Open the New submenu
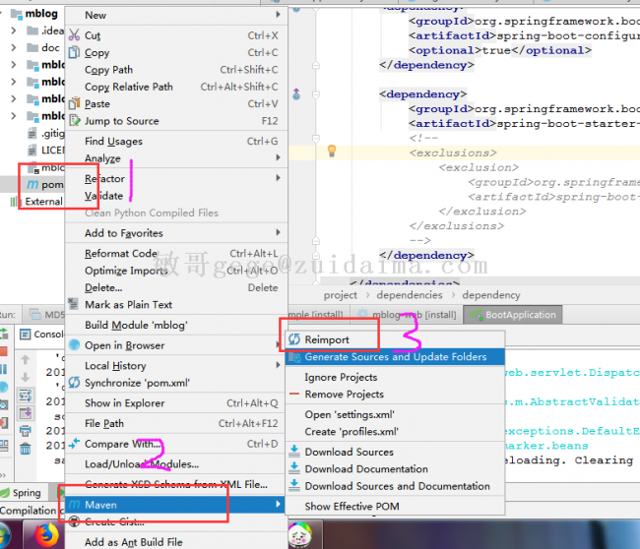Screen dimensions: 640x549 pos(96,15)
